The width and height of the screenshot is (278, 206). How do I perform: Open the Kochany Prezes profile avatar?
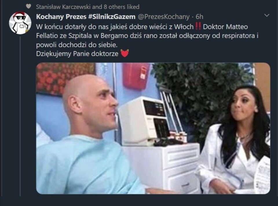20,23
